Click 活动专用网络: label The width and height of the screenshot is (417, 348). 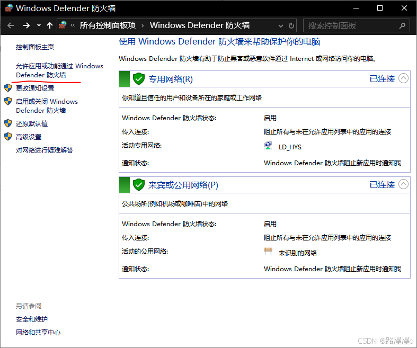point(142,146)
